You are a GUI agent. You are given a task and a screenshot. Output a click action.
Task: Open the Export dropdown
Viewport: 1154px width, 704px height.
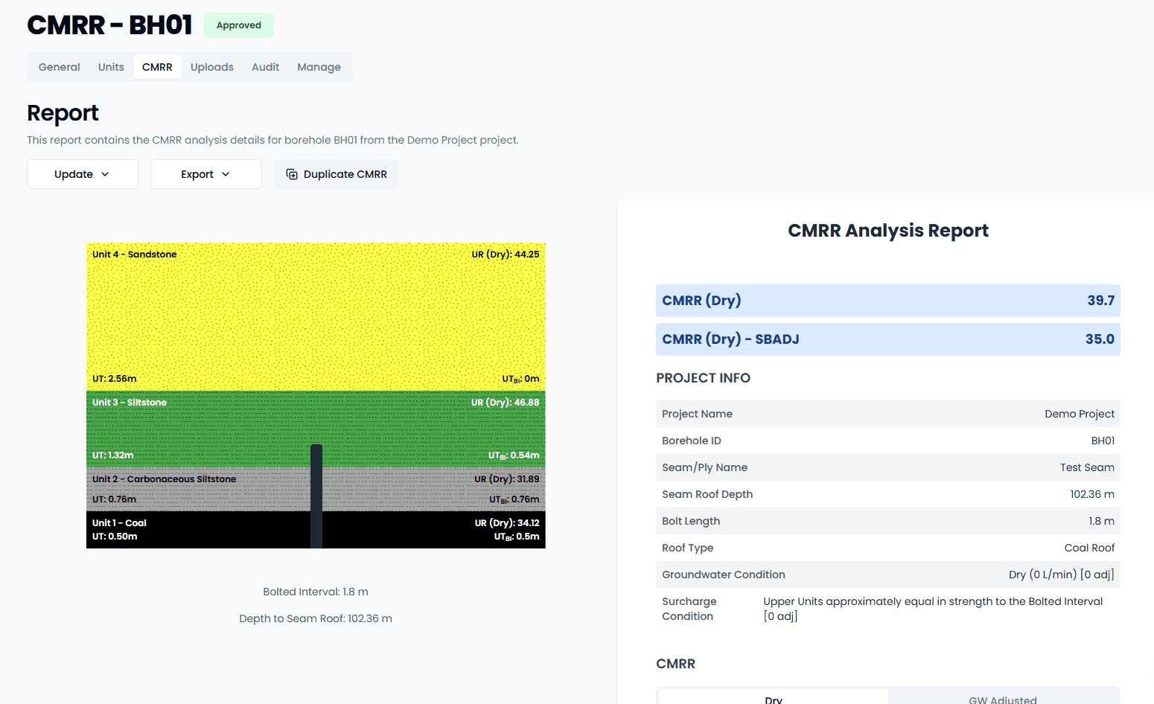coord(205,173)
